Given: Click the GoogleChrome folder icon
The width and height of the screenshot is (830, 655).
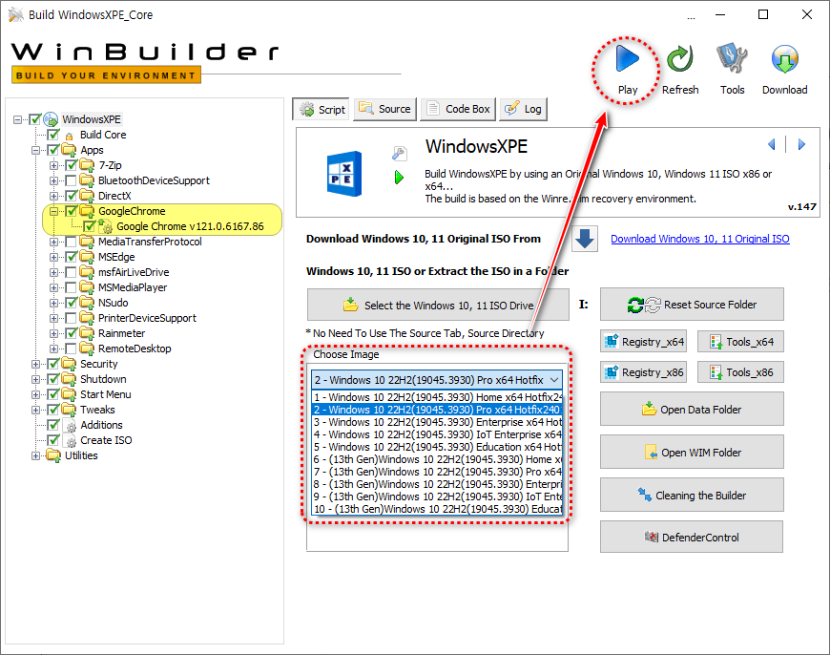Looking at the screenshot, I should (x=87, y=211).
